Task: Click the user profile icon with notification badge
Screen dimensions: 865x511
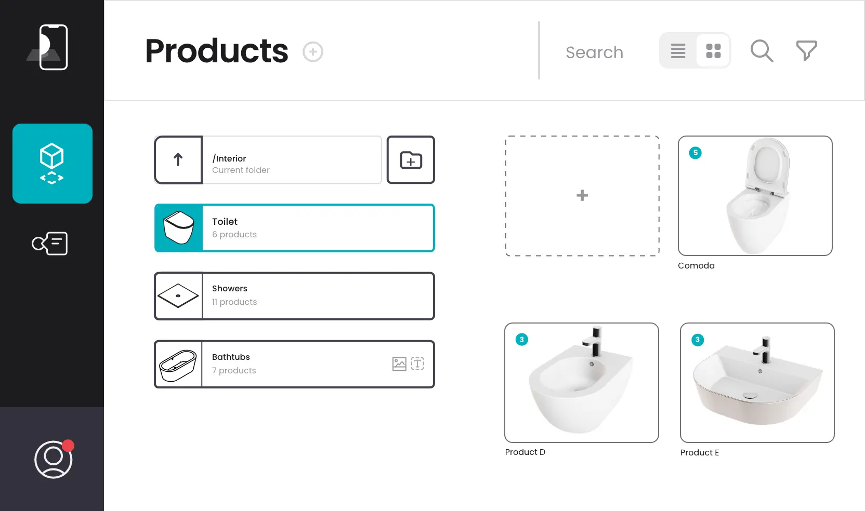Action: pos(52,459)
